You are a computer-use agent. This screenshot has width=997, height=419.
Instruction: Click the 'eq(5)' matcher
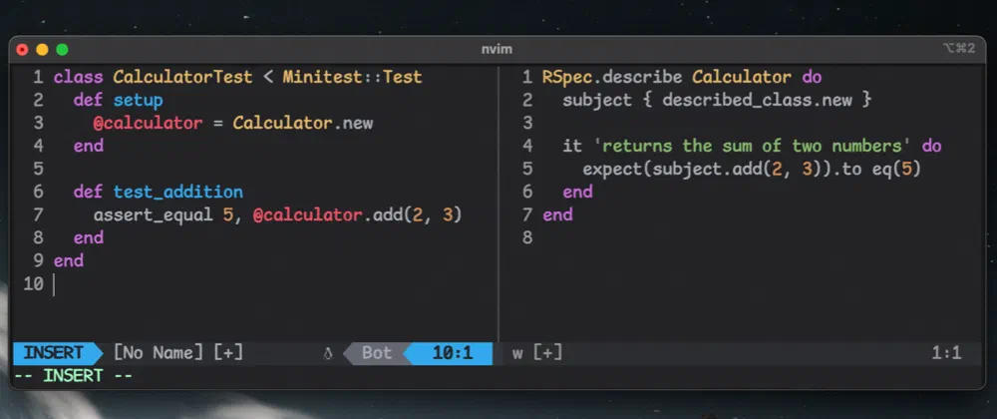[896, 170]
